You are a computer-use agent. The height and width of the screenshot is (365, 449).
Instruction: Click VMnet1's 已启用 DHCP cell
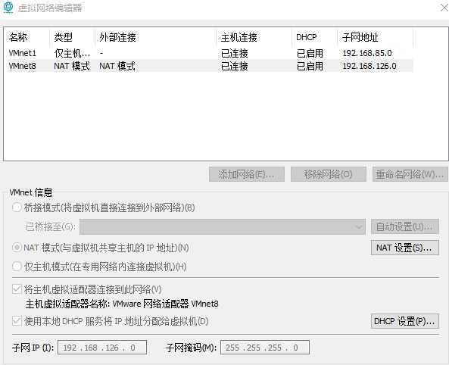[x=310, y=53]
